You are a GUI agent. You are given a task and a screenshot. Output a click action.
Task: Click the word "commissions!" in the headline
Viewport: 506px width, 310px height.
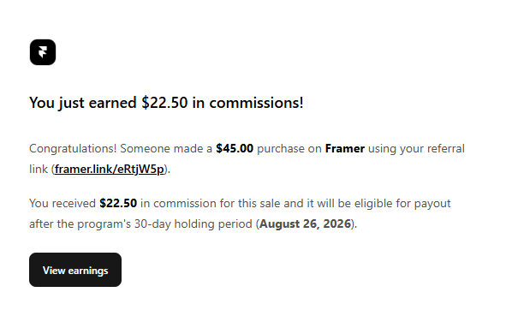257,103
